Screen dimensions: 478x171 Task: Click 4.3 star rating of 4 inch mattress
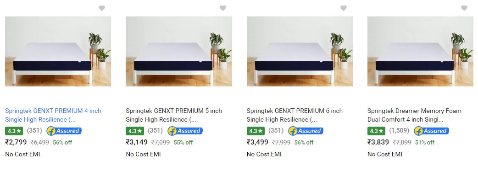click(x=14, y=131)
